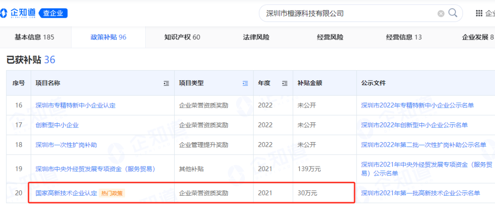The width and height of the screenshot is (495, 204).
Task: Click the 序号 column header
Action: point(19,83)
